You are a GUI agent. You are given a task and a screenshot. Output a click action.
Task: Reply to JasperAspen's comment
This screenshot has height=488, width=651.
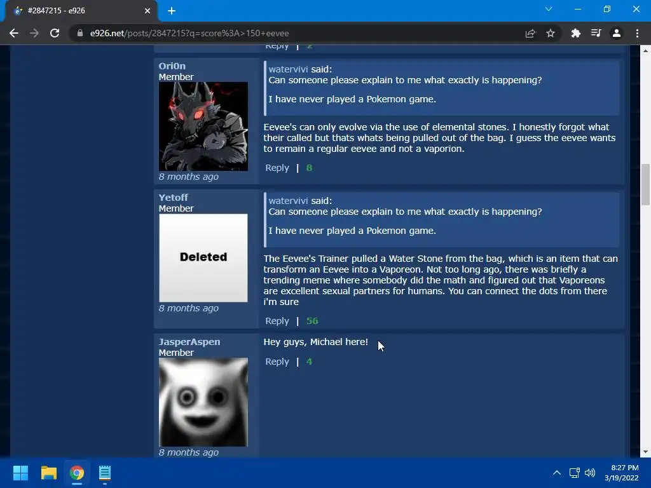coord(277,362)
